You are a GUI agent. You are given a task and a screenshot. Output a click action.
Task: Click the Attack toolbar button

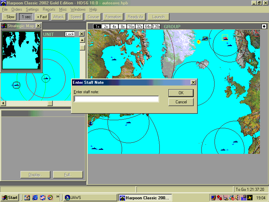pos(59,17)
